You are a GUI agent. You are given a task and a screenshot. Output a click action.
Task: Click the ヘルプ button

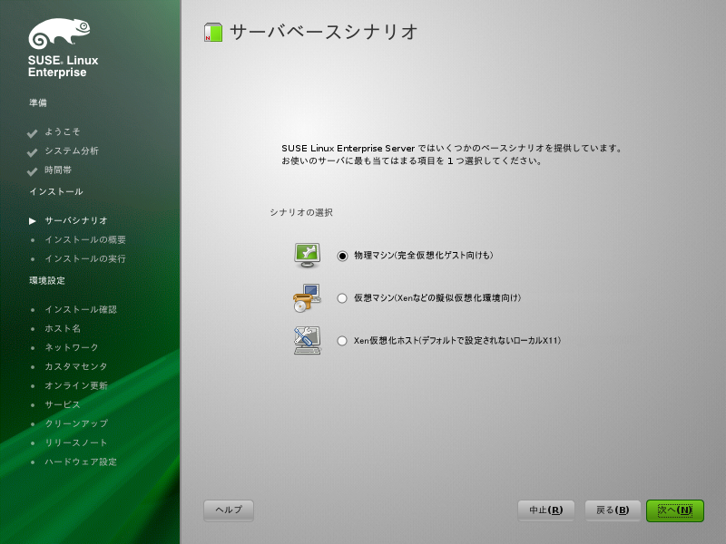point(229,510)
